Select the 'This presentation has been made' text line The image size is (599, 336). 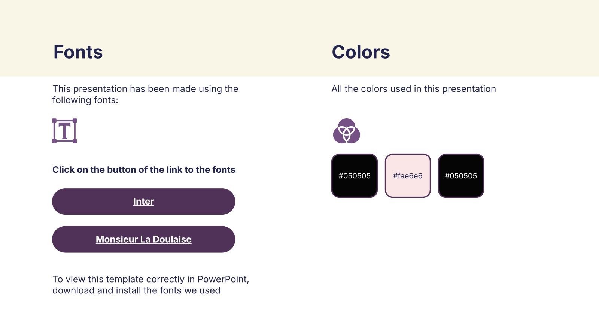145,89
